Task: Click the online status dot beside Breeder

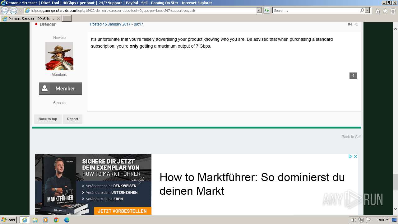Action: 36,24
